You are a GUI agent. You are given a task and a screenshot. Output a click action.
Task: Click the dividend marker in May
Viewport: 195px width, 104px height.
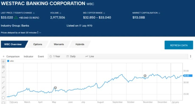pos(55,88)
